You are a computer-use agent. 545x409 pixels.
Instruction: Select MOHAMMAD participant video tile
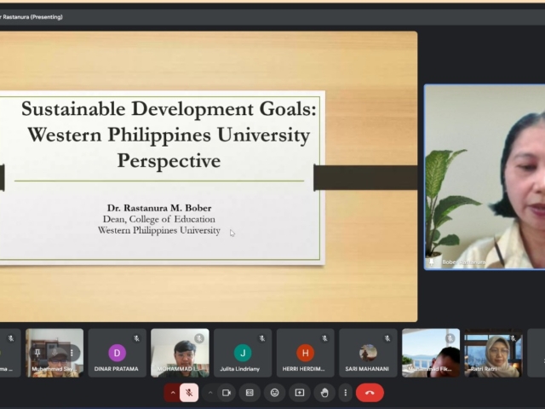pyautogui.click(x=180, y=353)
